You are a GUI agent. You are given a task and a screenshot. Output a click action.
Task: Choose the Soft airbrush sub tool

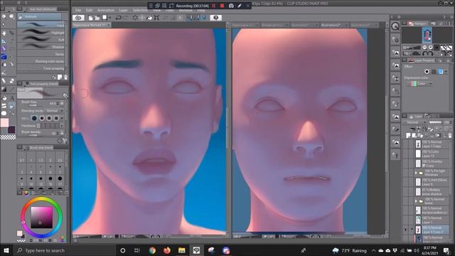click(x=41, y=40)
